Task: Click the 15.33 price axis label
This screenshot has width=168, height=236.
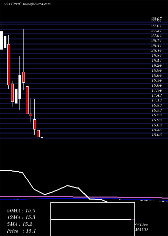Action: (157, 130)
